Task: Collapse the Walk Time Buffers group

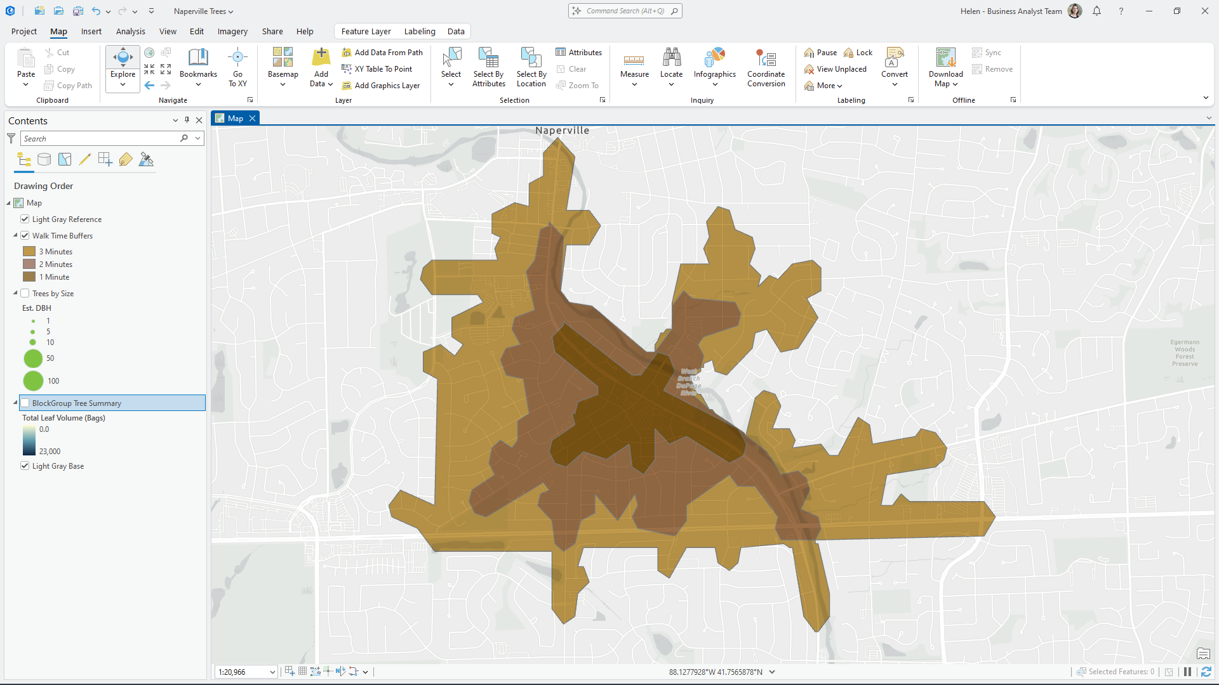Action: tap(15, 235)
